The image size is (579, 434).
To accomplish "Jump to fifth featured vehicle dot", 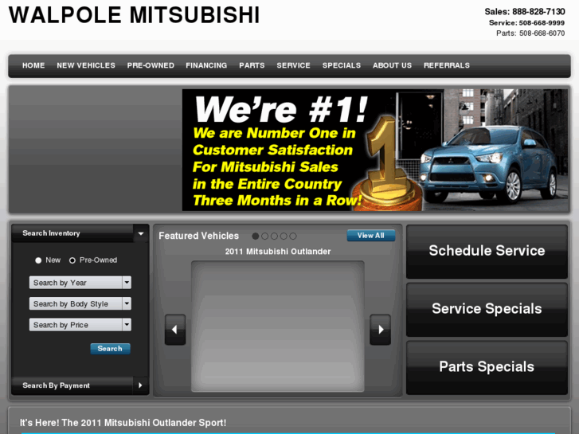I will coord(293,236).
